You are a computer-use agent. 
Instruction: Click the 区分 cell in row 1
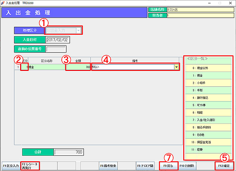(25, 67)
